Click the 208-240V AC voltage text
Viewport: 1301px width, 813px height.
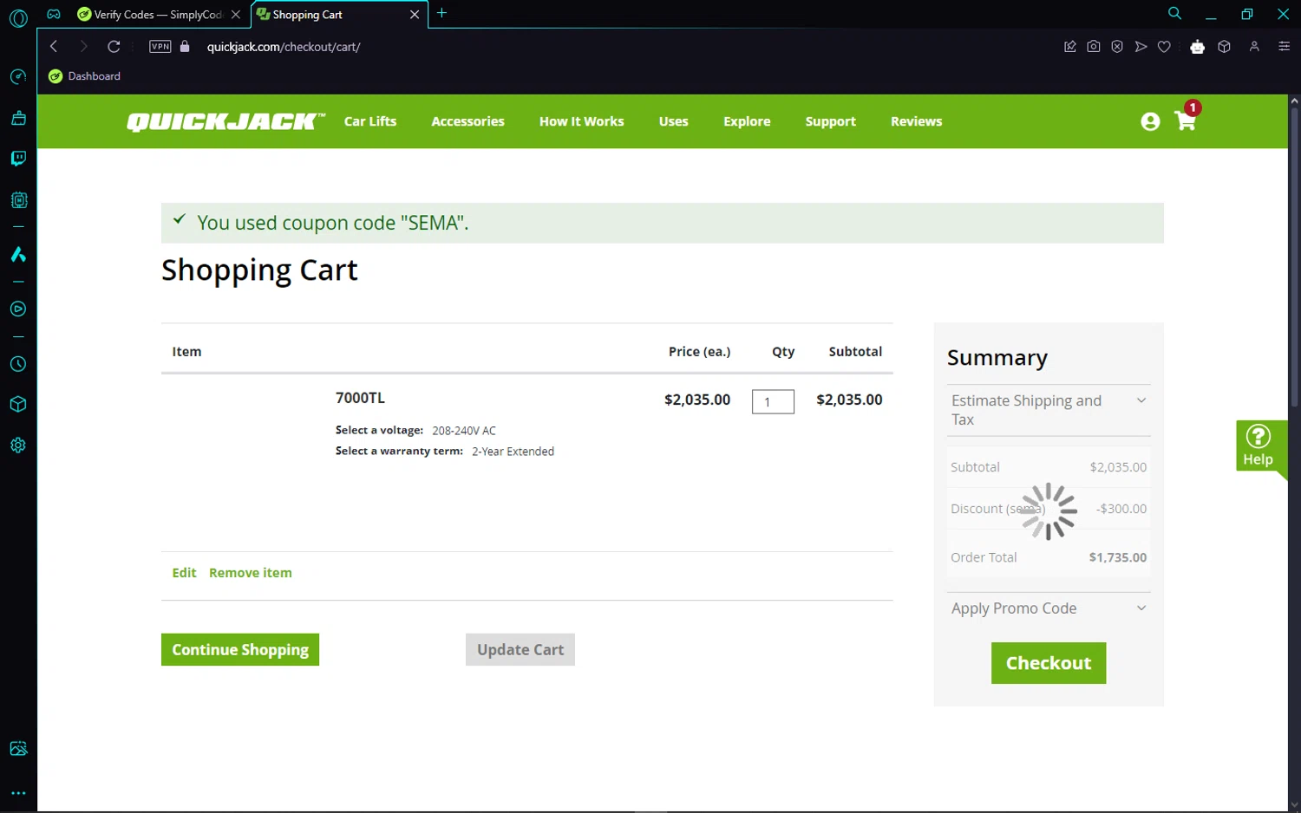(464, 431)
